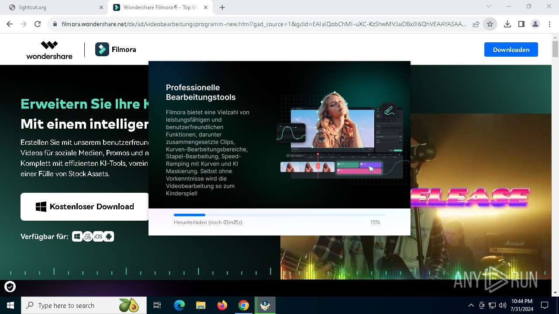
Task: Click the iOS platform icon
Action: (x=98, y=236)
